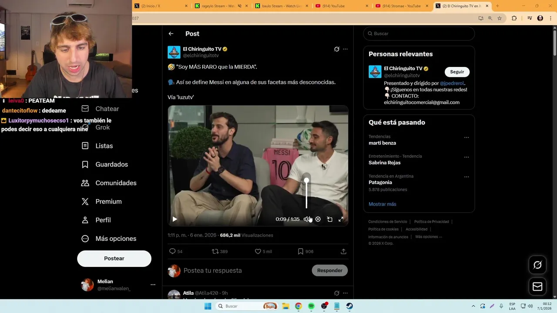The height and width of the screenshot is (313, 557).
Task: Show hidden system tray icons
Action: 473,306
